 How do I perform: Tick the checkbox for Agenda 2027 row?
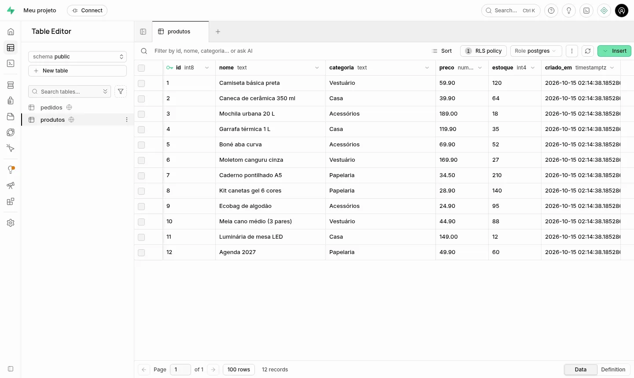[x=141, y=252]
